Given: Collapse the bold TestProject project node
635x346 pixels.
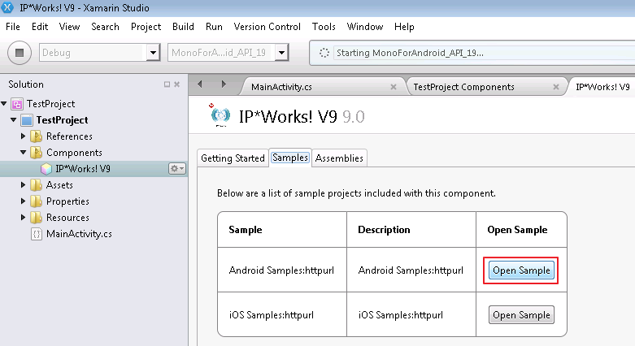Looking at the screenshot, I should point(13,119).
